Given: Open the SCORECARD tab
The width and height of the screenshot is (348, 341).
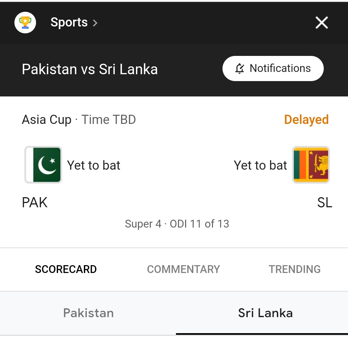Looking at the screenshot, I should click(66, 269).
